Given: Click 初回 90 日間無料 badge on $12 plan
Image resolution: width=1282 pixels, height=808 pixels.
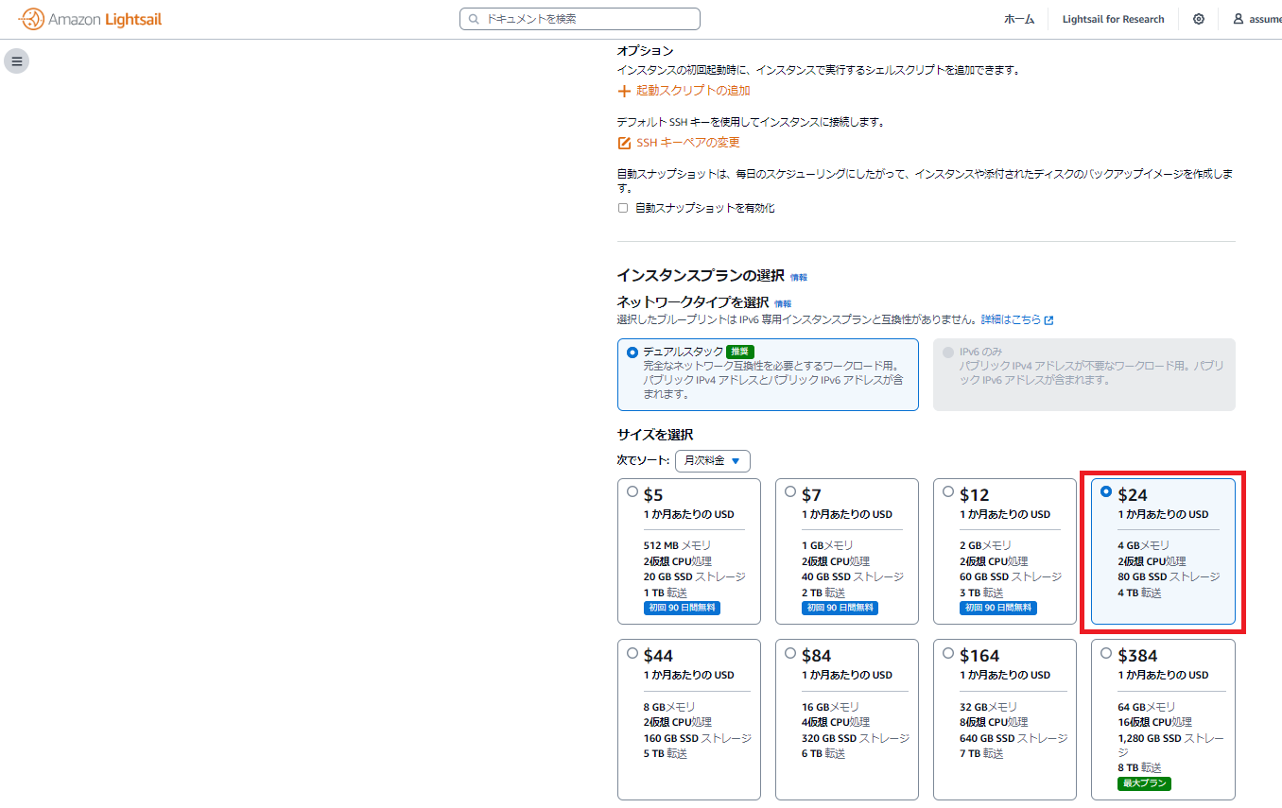Looking at the screenshot, I should [x=997, y=608].
